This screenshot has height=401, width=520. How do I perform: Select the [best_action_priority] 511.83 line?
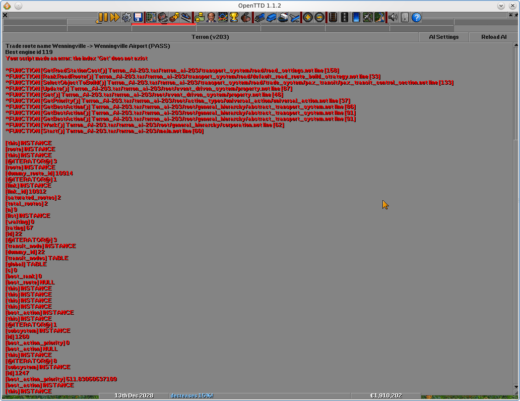[61, 379]
